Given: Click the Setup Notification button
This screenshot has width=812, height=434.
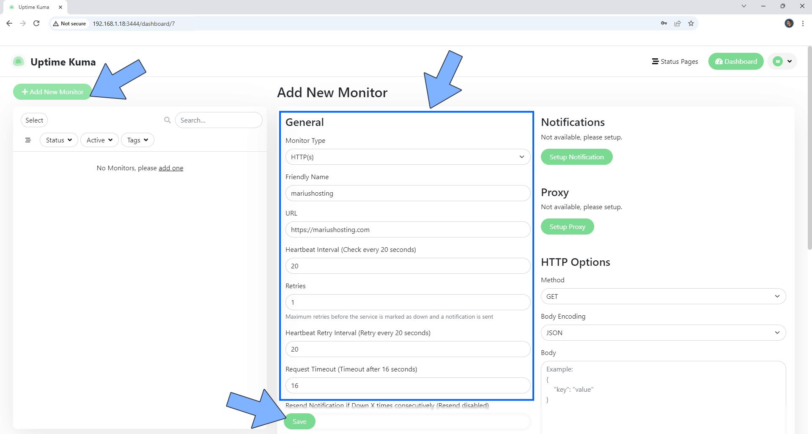Looking at the screenshot, I should coord(576,157).
